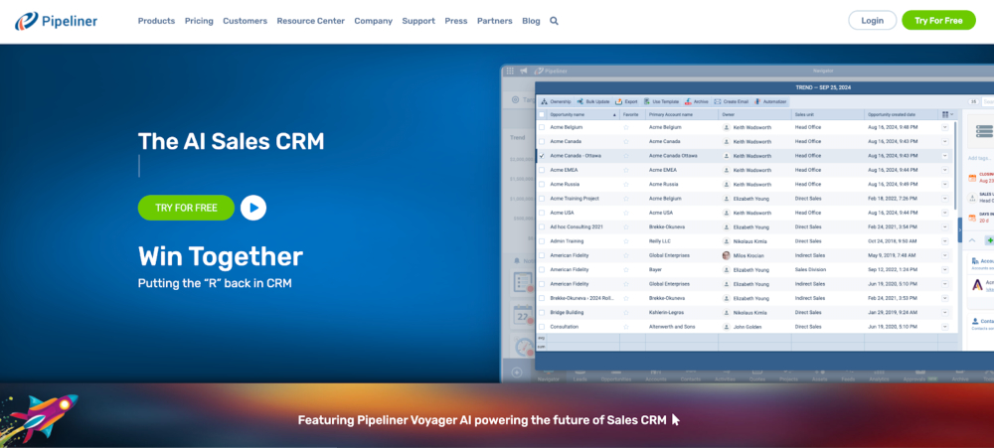Toggle the select-all checkbox in table header
The width and height of the screenshot is (994, 448).
pos(542,114)
